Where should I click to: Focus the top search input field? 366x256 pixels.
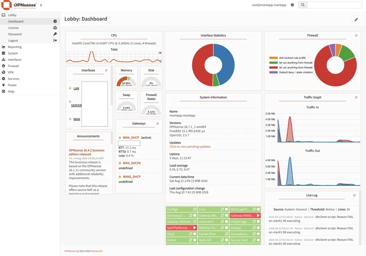(334, 5)
